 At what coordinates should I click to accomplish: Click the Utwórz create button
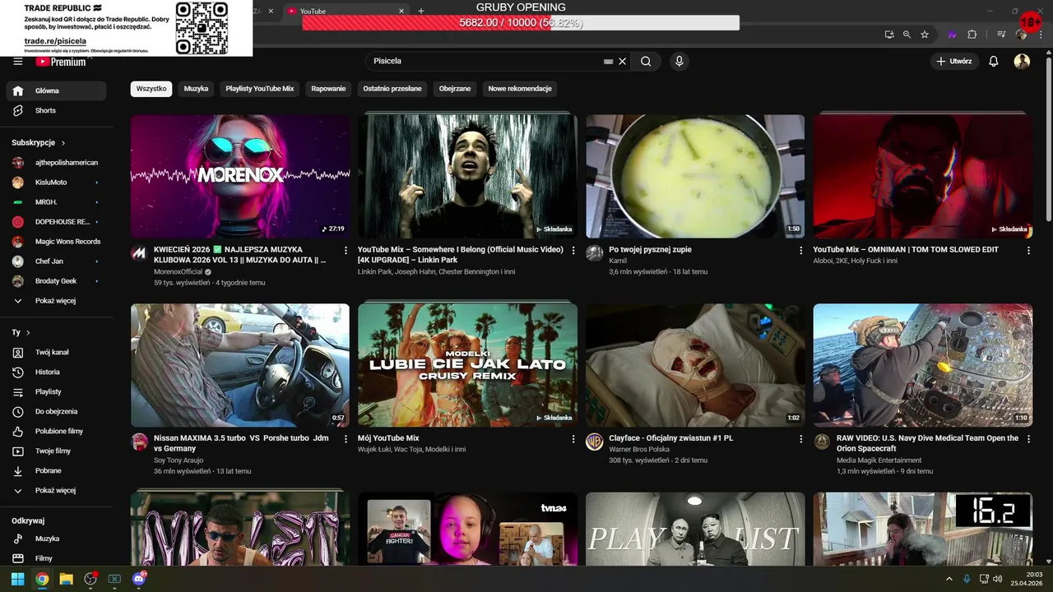954,61
